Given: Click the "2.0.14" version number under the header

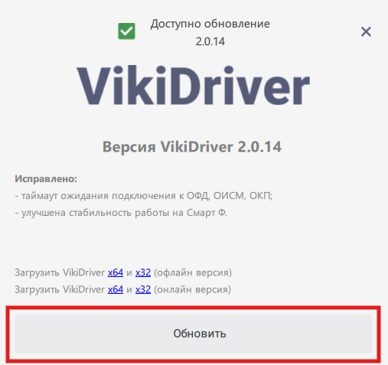Looking at the screenshot, I should pos(210,41).
